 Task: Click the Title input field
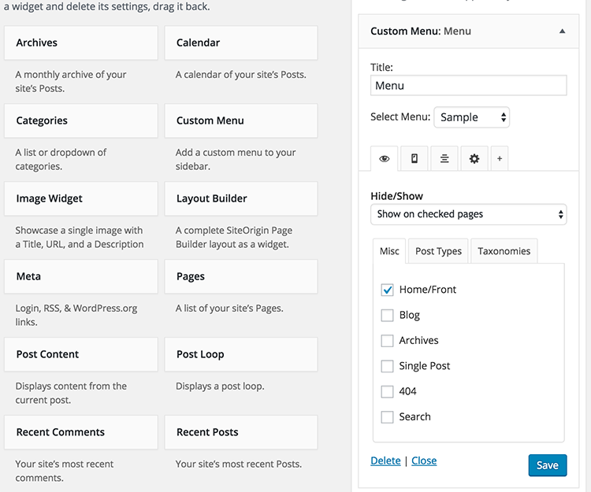pyautogui.click(x=468, y=85)
